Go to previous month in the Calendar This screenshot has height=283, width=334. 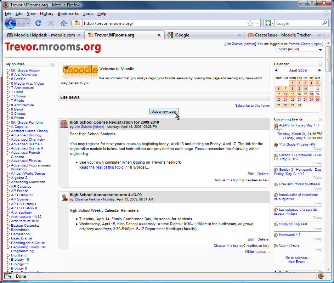click(276, 70)
